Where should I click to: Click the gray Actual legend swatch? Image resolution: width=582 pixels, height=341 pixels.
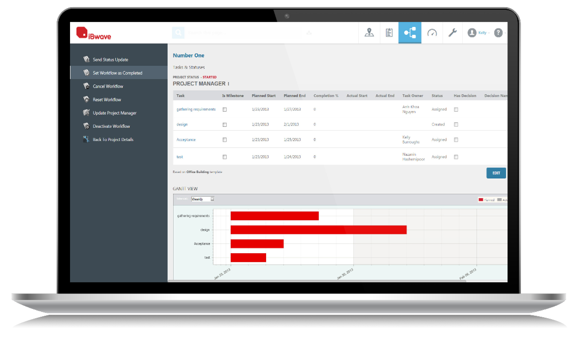(499, 200)
